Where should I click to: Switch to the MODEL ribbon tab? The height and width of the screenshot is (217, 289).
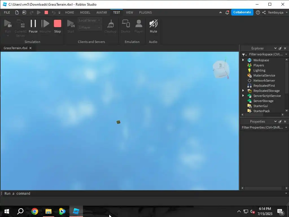[85, 12]
